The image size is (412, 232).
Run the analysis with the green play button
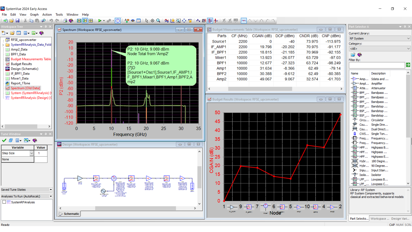(x=100, y=21)
